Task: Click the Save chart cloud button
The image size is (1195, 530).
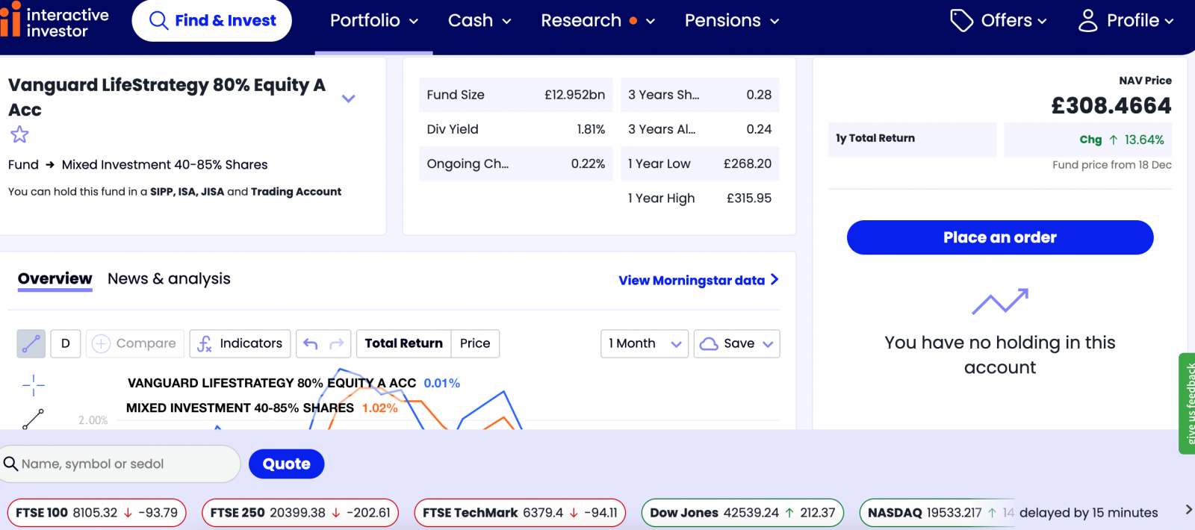Action: [x=727, y=344]
